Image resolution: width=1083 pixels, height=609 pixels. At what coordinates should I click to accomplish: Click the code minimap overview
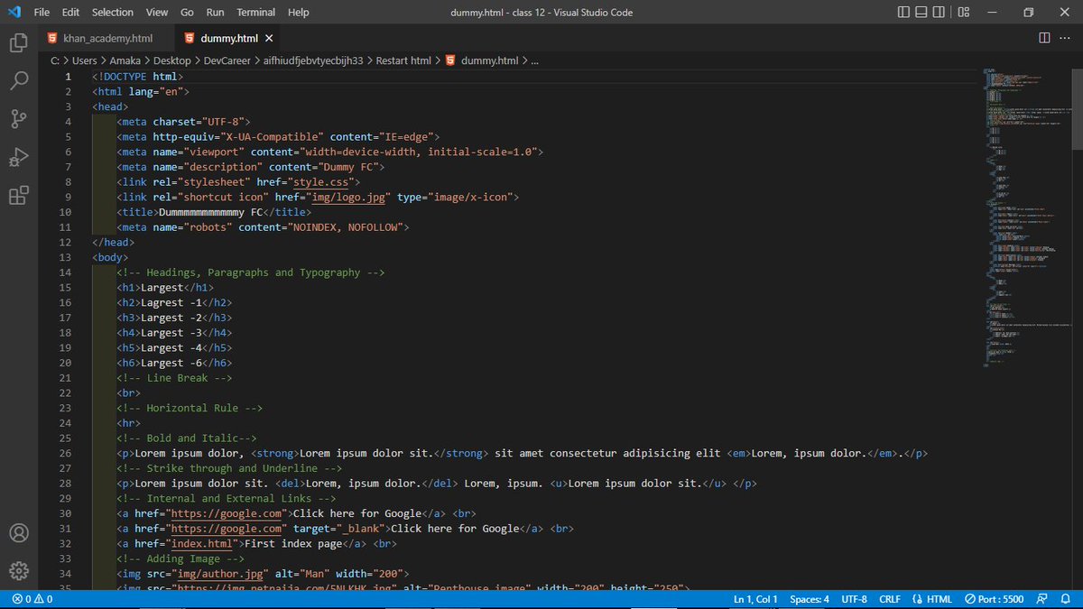(x=1026, y=217)
